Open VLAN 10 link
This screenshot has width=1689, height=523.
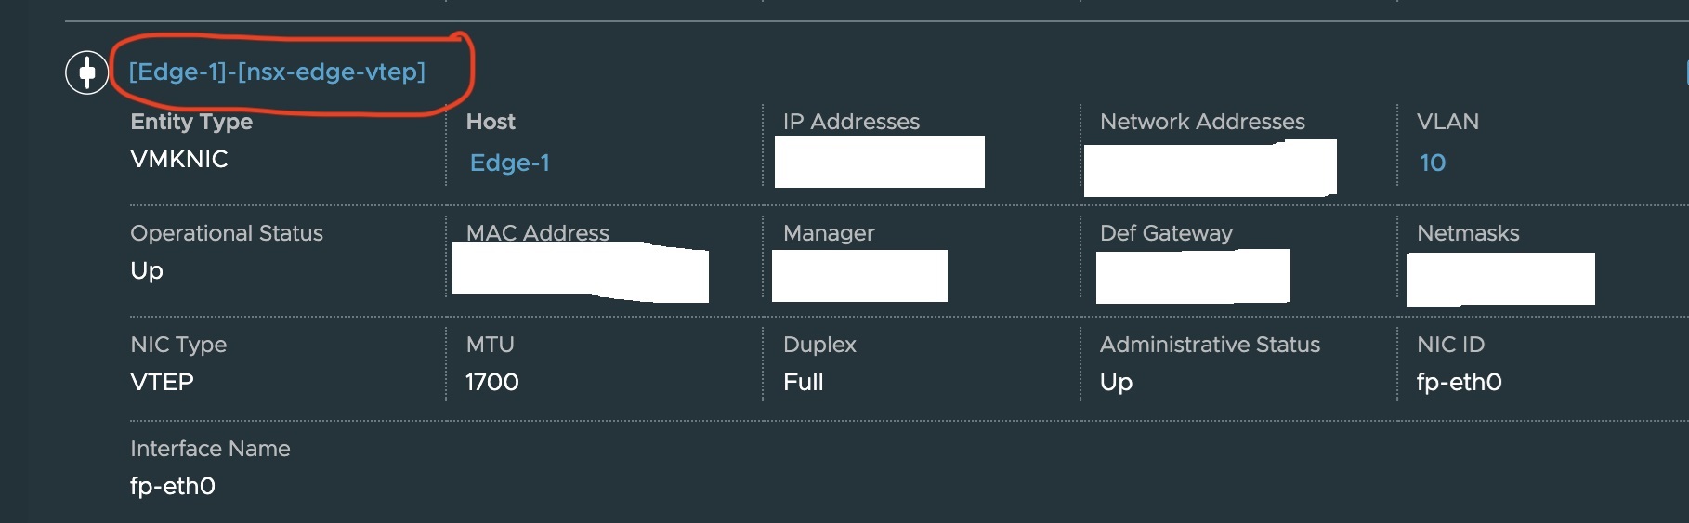click(1432, 163)
